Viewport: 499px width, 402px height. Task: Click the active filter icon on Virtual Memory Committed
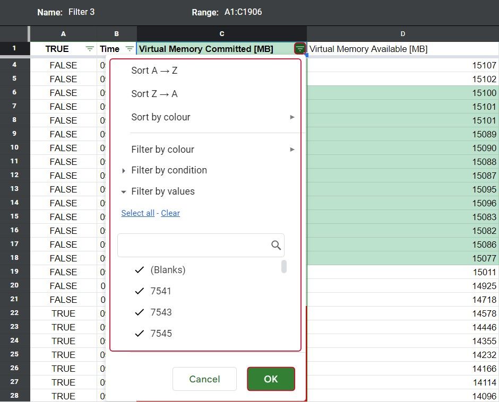299,49
